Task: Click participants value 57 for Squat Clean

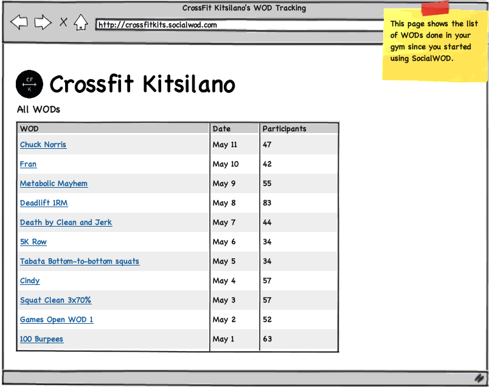Action: [x=267, y=300]
